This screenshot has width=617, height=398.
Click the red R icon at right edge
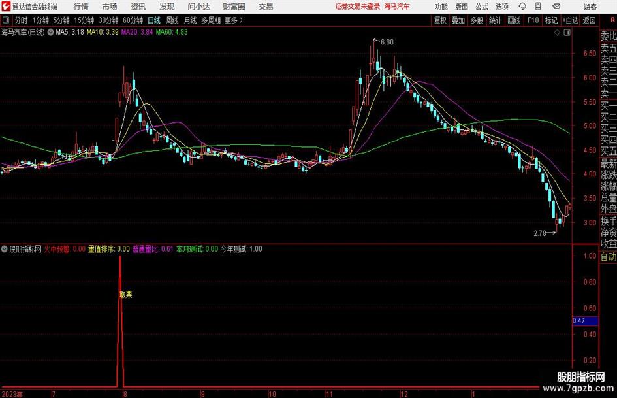click(612, 20)
